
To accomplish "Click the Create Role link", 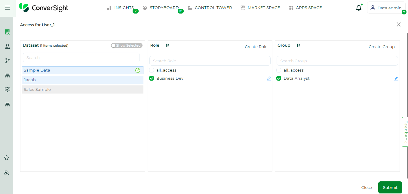I will coord(256,47).
